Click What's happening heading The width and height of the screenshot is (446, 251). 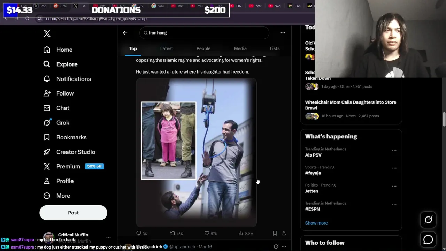tap(331, 136)
